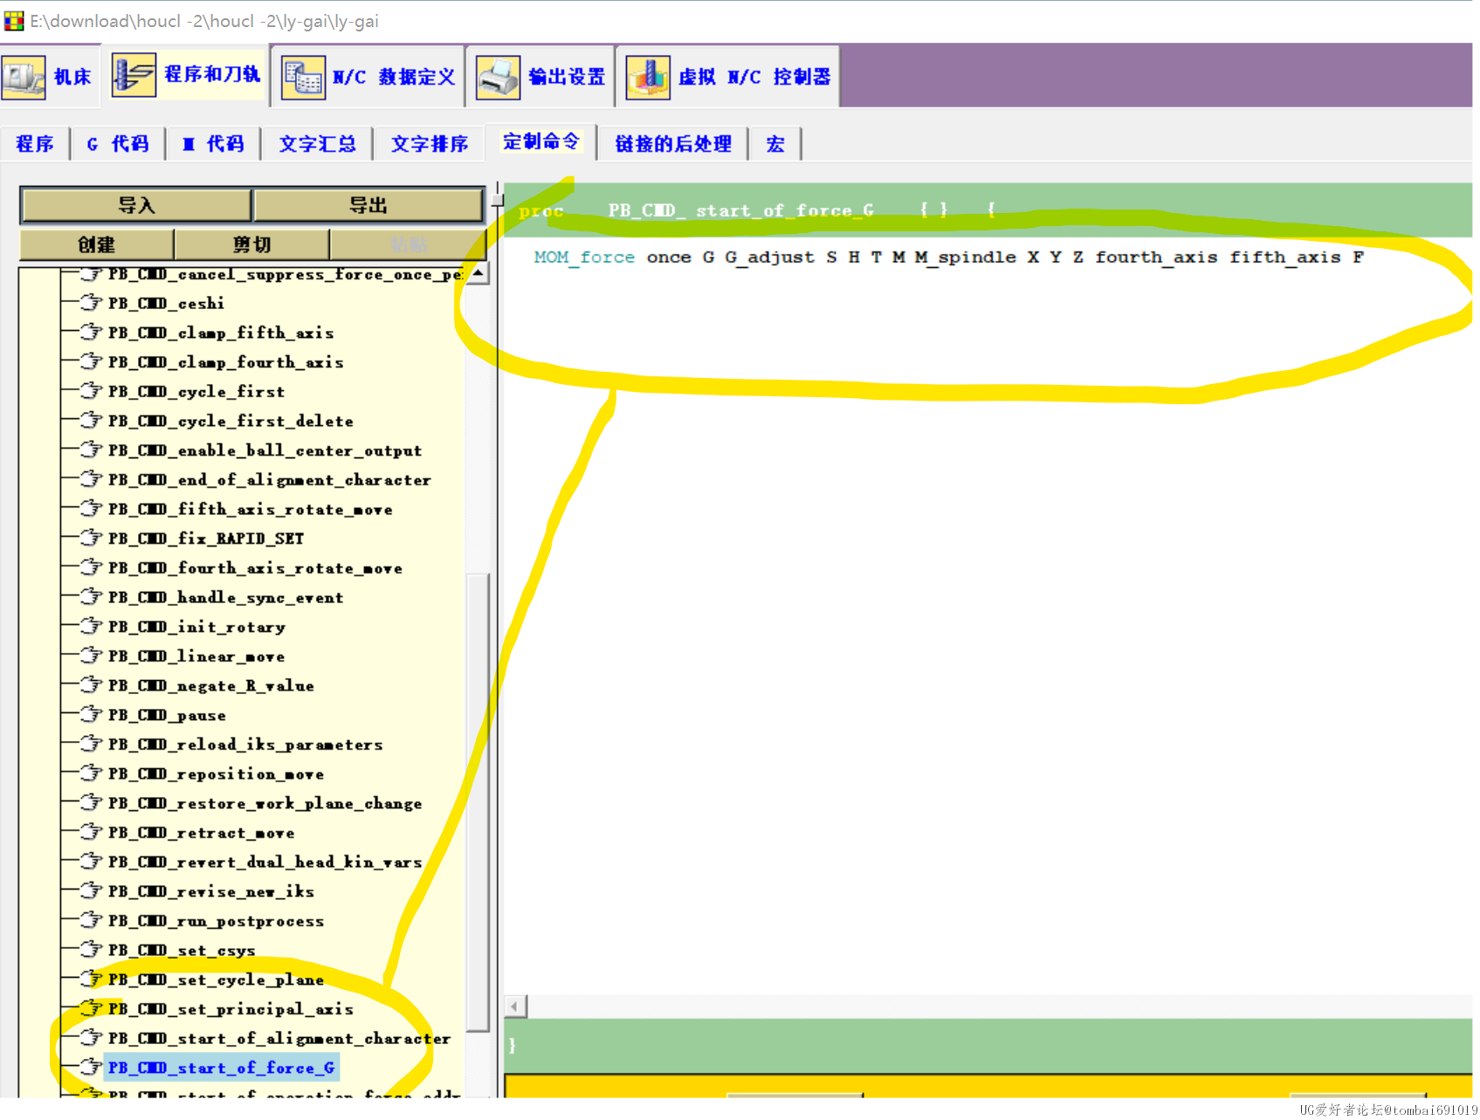The image size is (1480, 1120).
Task: Click hand icon beside PB_CMD_retract_move
Action: pyautogui.click(x=91, y=832)
